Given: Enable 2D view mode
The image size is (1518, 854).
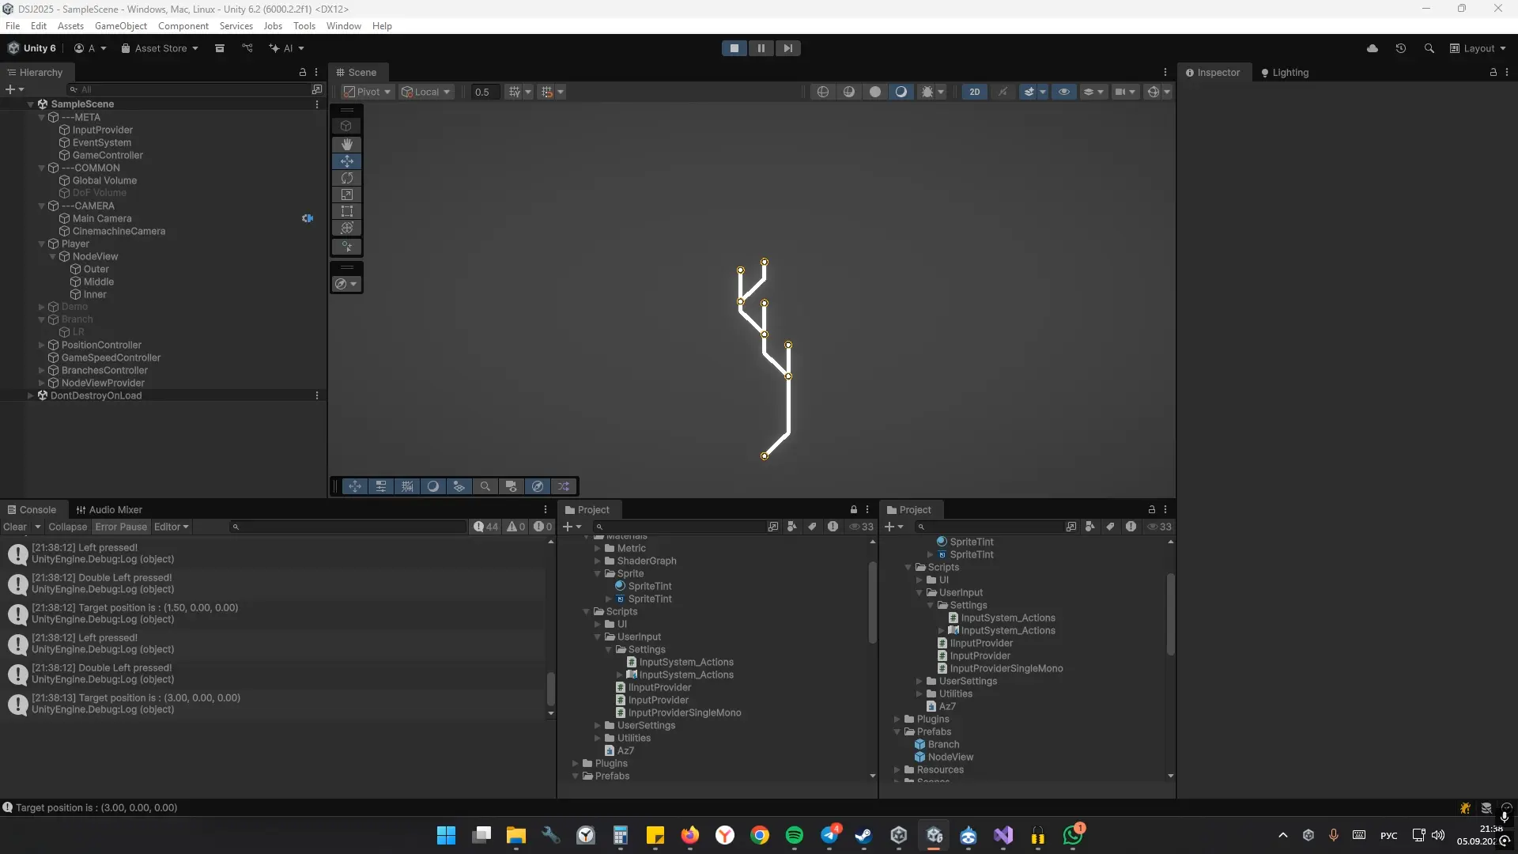Looking at the screenshot, I should 975,92.
